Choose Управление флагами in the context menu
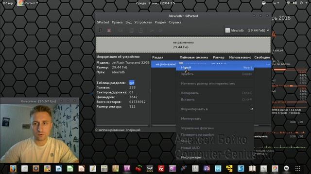The image size is (311, 174). (x=215, y=128)
